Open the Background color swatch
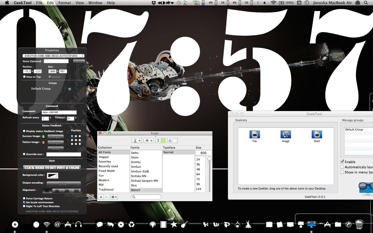Screen dimensions: 373x233 pos(53,176)
